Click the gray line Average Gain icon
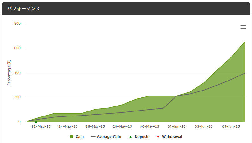Screen dimensions: 252x143 click(93, 137)
